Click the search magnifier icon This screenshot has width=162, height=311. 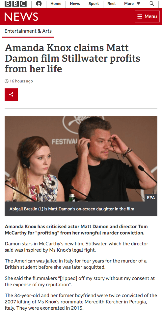coord(152,3)
